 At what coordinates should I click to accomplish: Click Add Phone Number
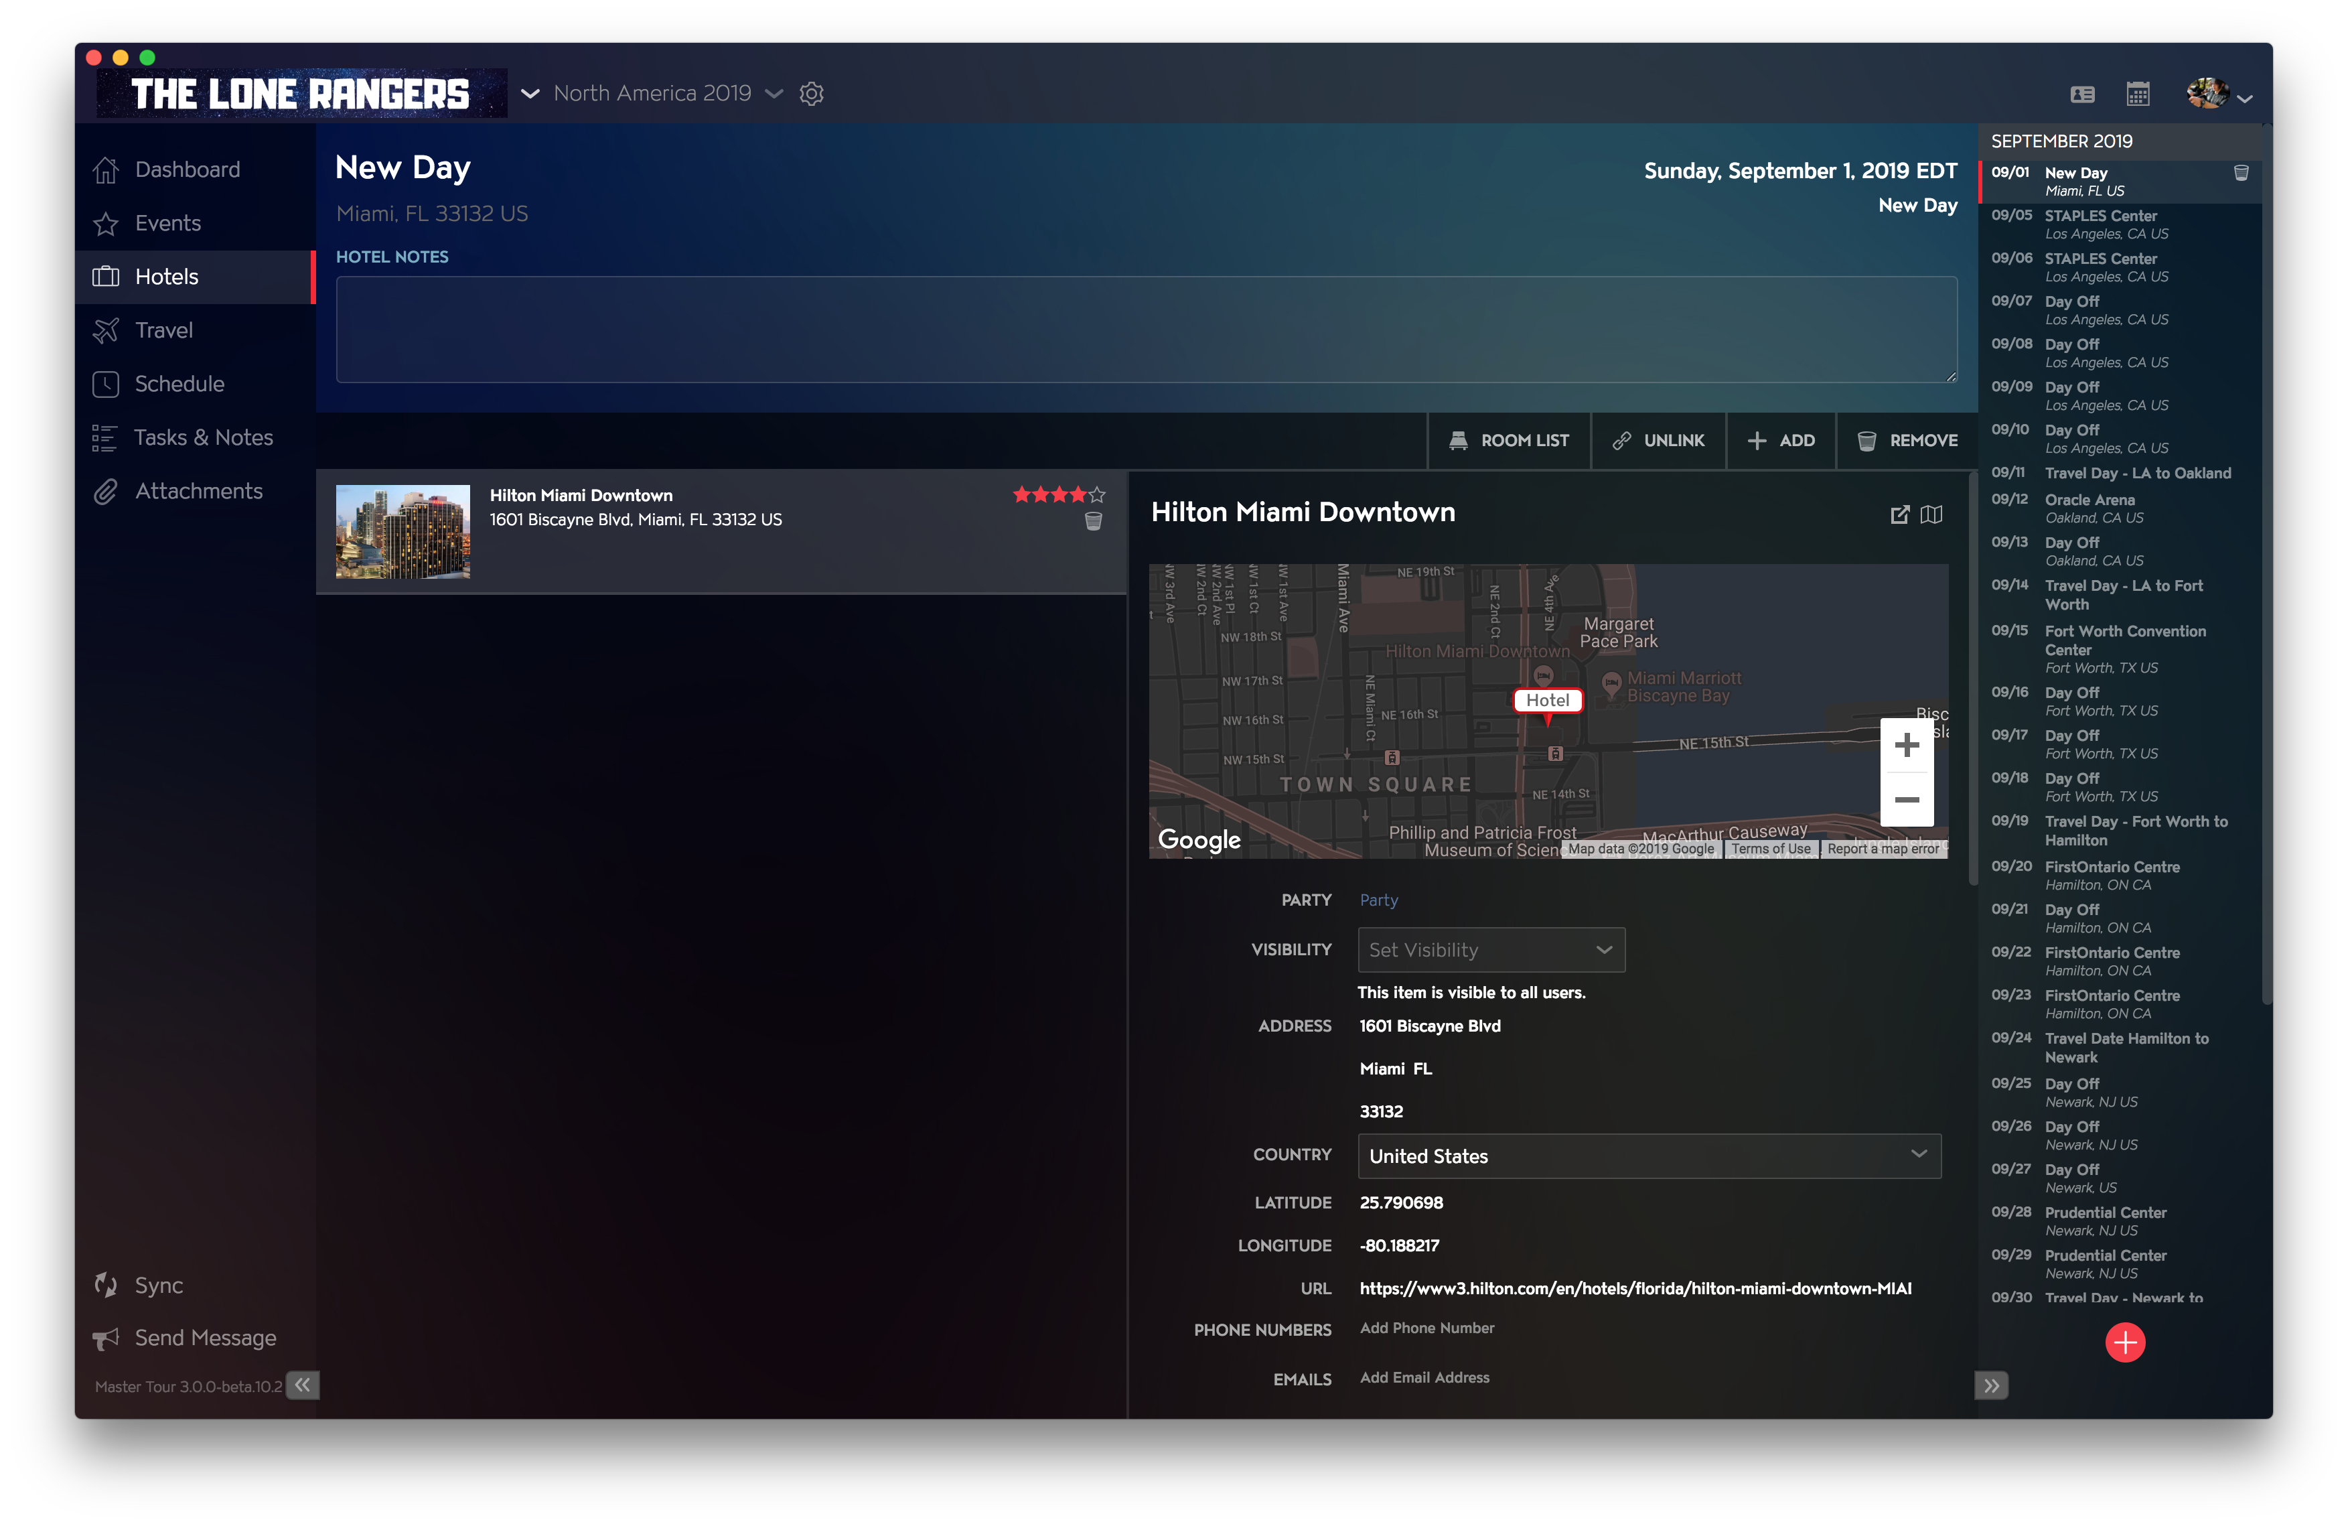[x=1426, y=1328]
